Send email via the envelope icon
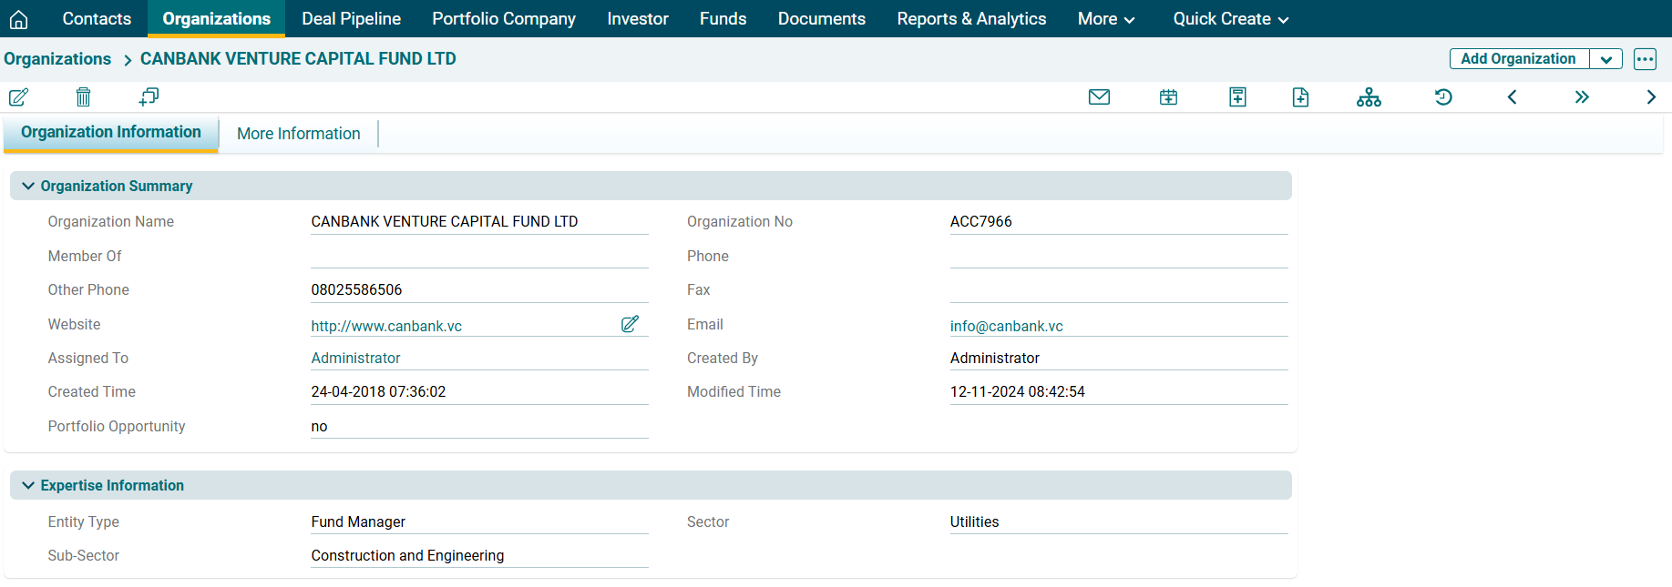 pos(1099,97)
